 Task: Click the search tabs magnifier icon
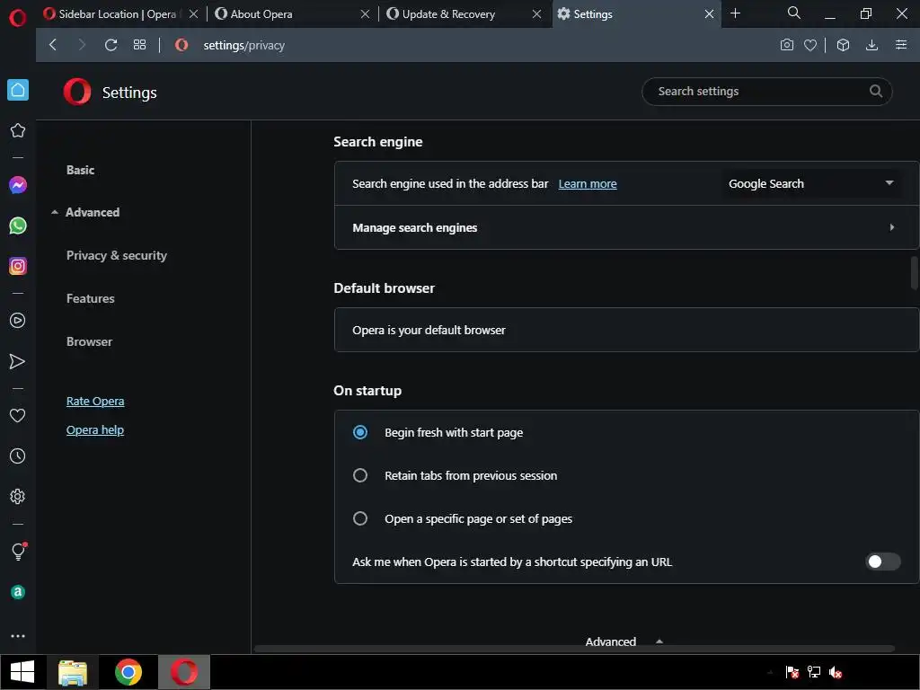tap(794, 13)
